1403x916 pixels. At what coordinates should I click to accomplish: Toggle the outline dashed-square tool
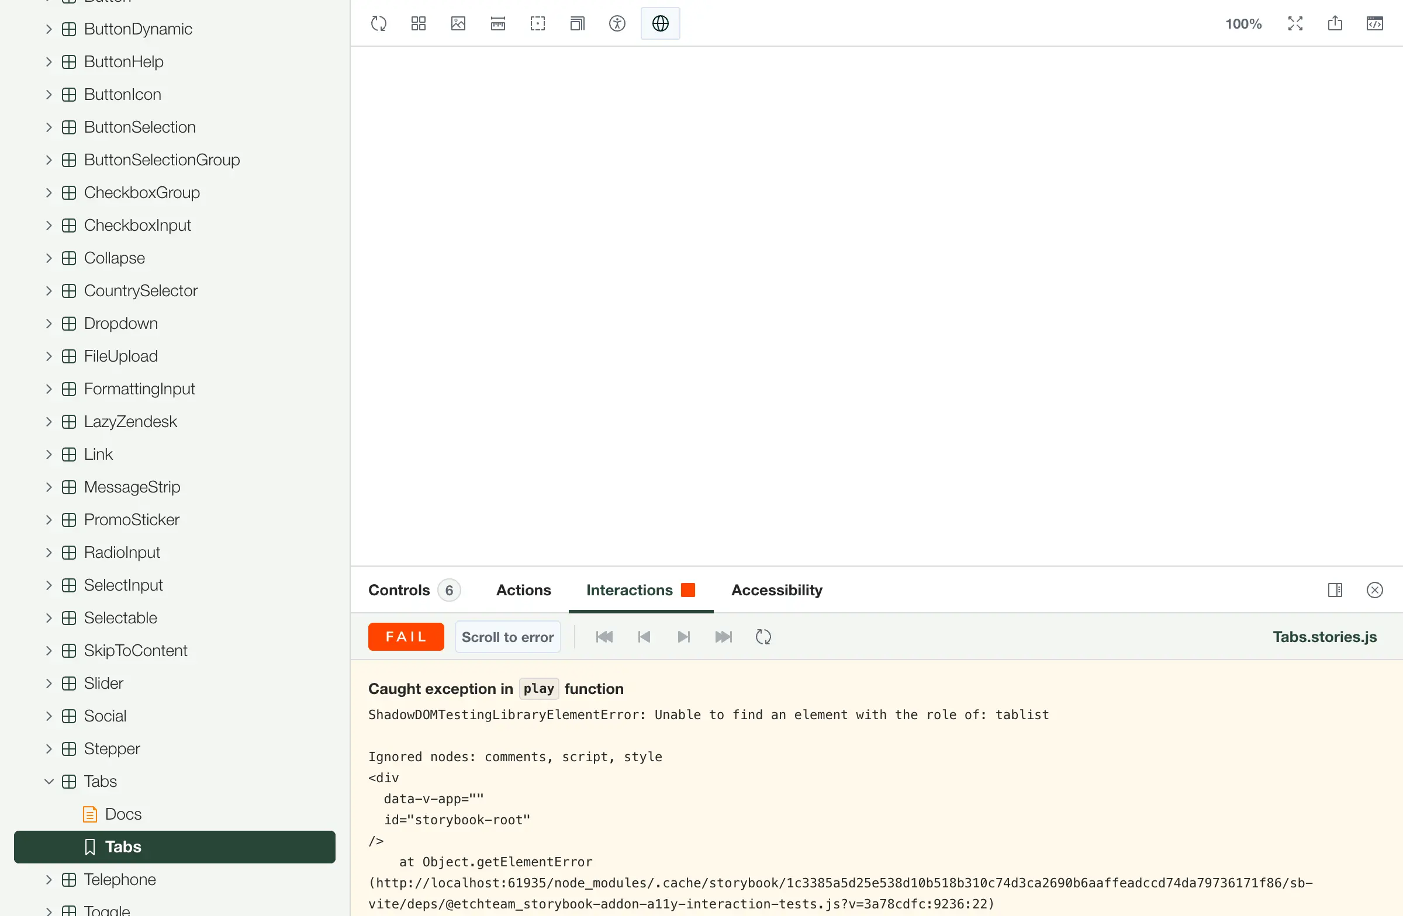538,23
